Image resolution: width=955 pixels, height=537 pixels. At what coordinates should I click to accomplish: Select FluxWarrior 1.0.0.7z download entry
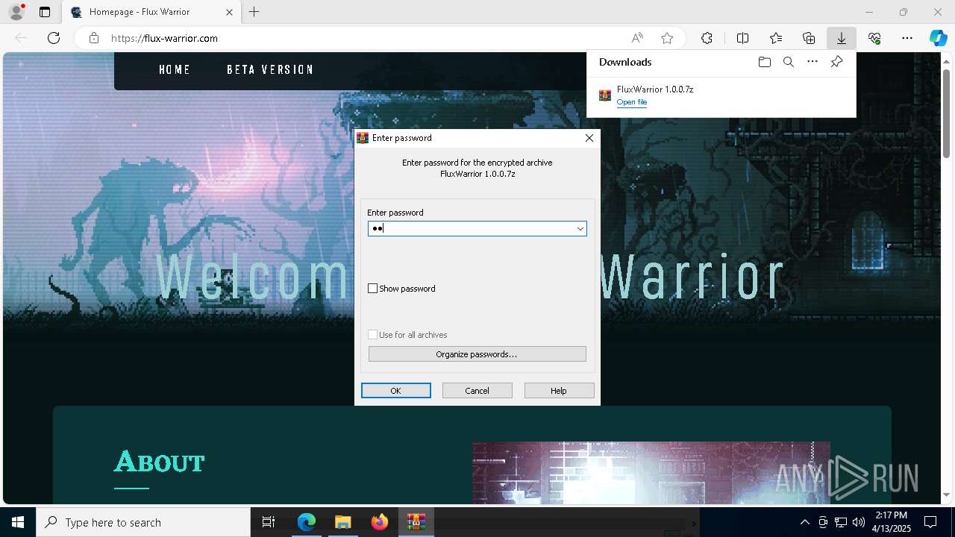coord(721,95)
